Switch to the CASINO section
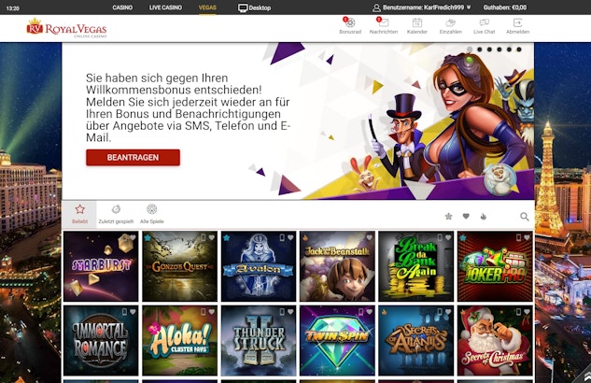Screen dimensions: 591x383 tap(122, 7)
